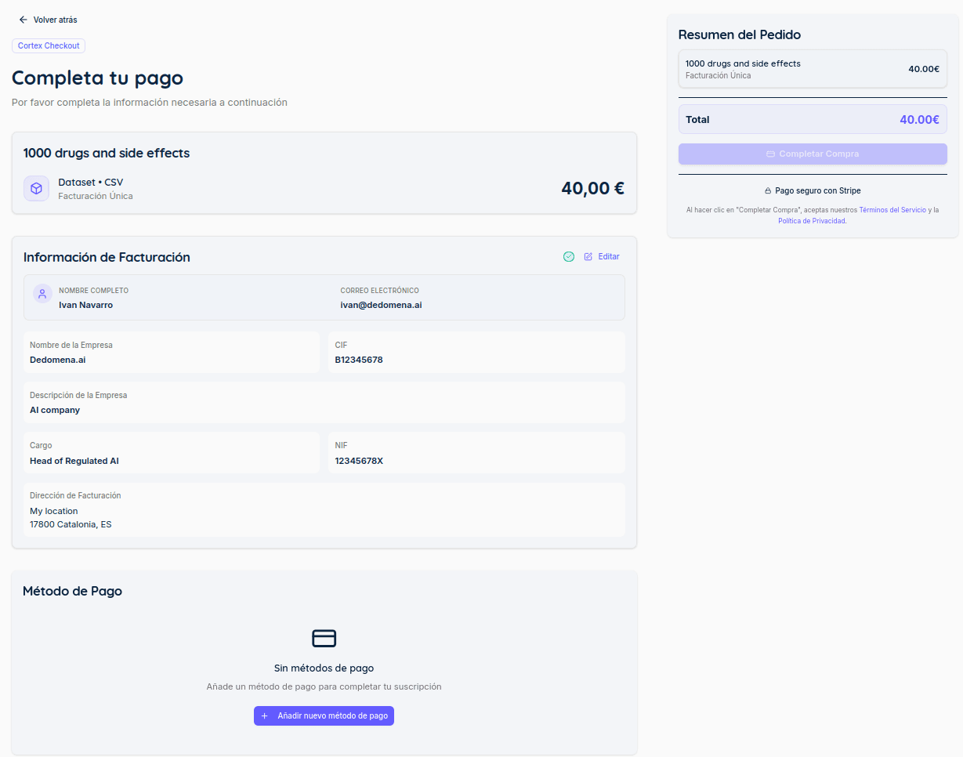The height and width of the screenshot is (757, 963).
Task: Go back with Volver atrás link
Action: pyautogui.click(x=48, y=20)
